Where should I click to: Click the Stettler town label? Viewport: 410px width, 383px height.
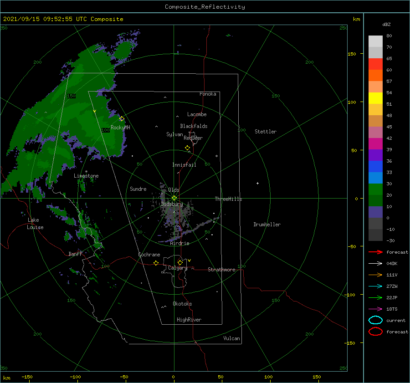tap(266, 132)
